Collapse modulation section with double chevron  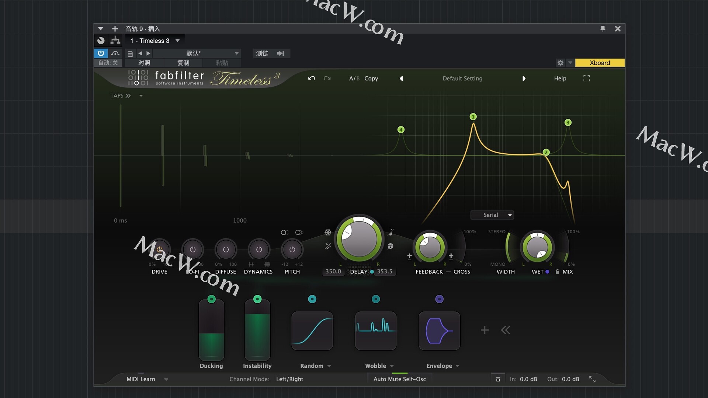click(x=506, y=330)
